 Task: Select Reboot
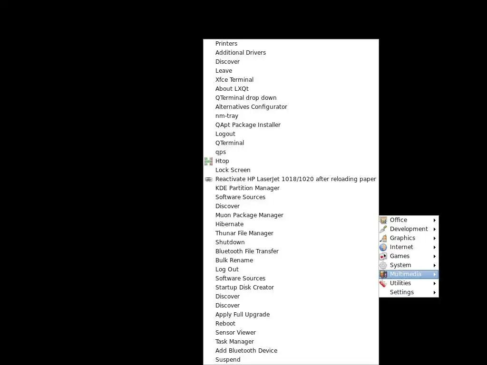pos(291,323)
